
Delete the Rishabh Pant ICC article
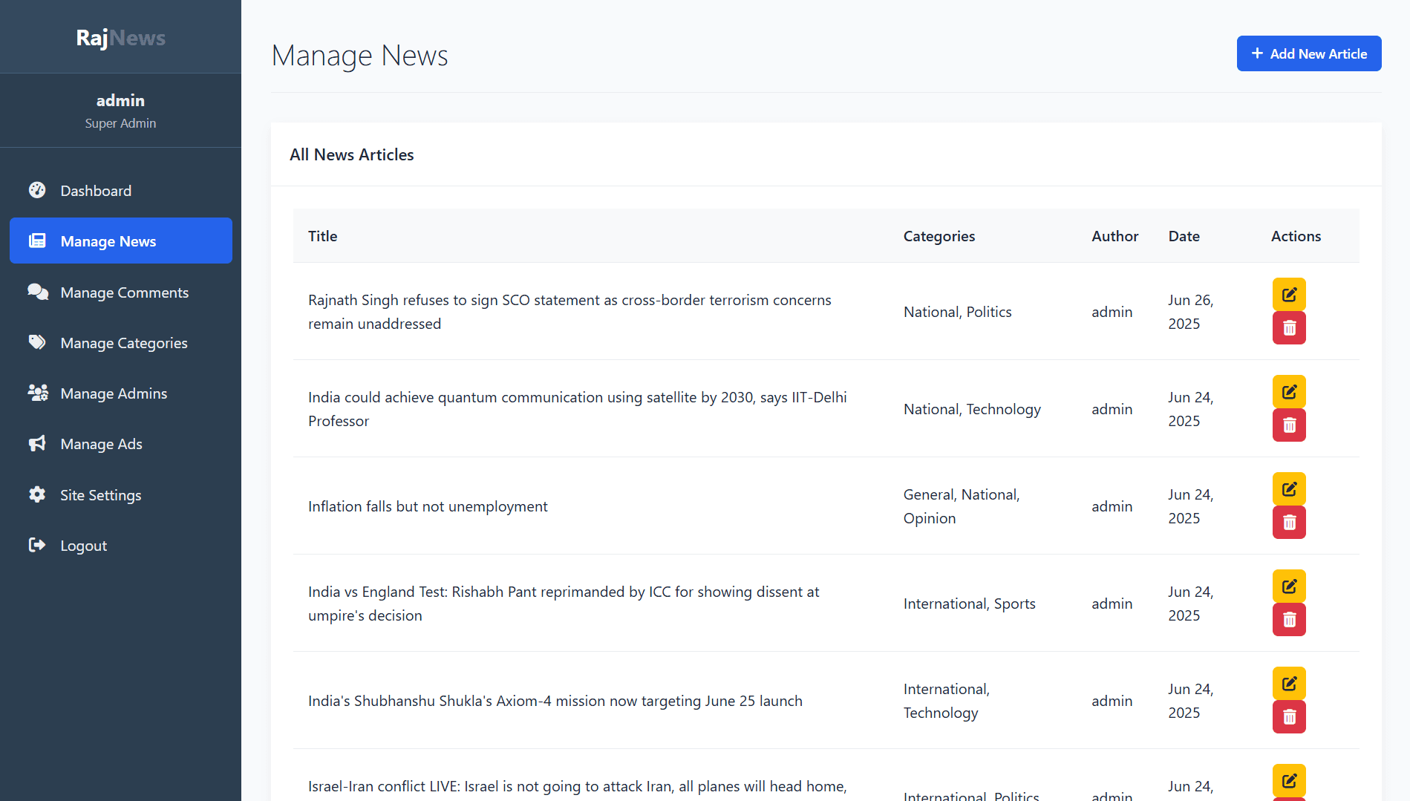[1289, 619]
